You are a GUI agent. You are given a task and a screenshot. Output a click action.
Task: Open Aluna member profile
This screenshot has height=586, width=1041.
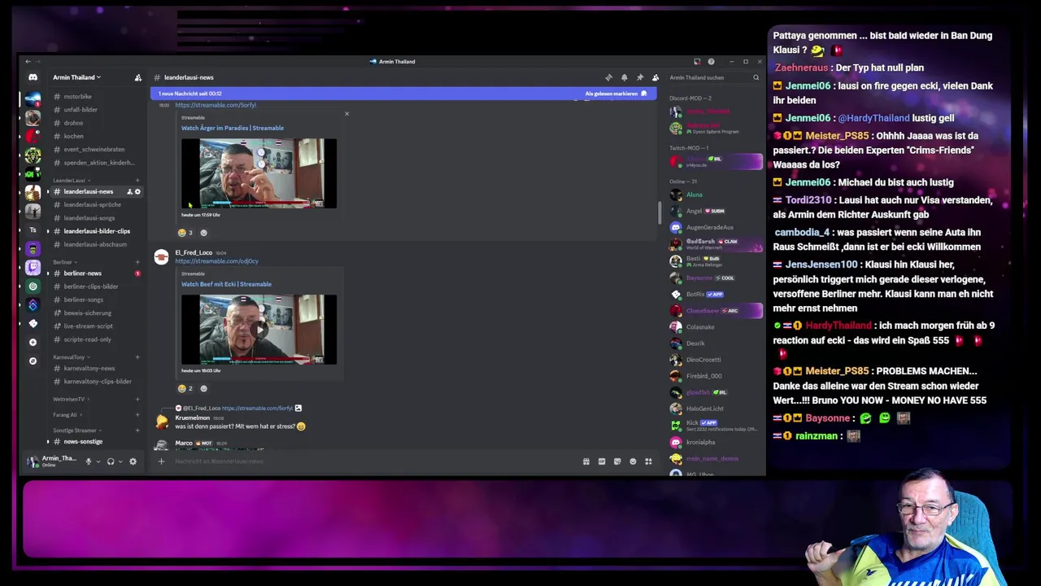[x=716, y=195]
